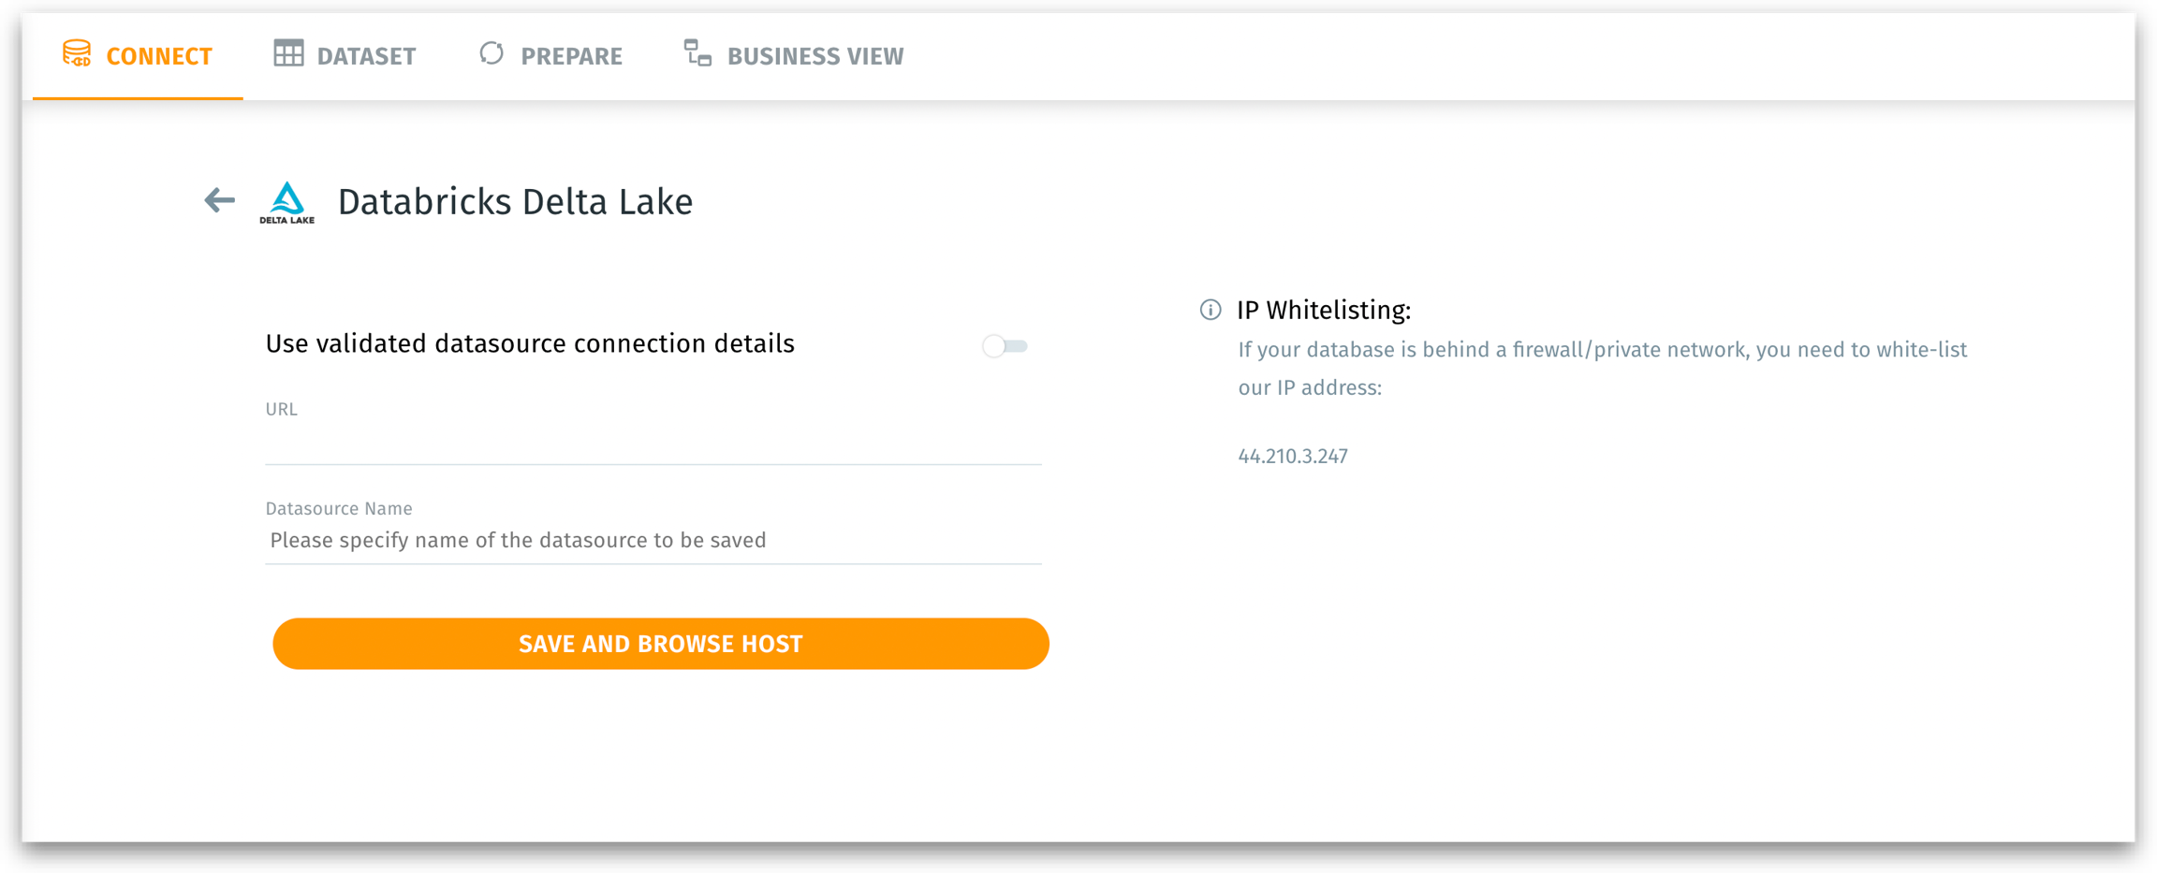Viewport: 2157px width, 873px height.
Task: Click the Datasource Name text field
Action: (x=653, y=541)
